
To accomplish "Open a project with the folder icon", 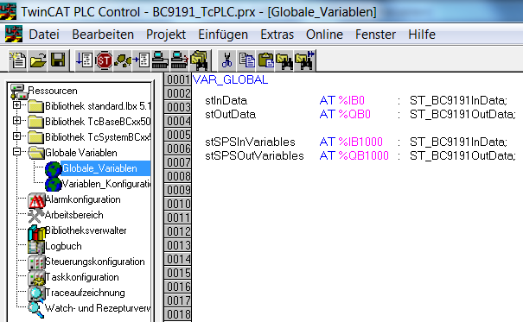I will tap(38, 60).
